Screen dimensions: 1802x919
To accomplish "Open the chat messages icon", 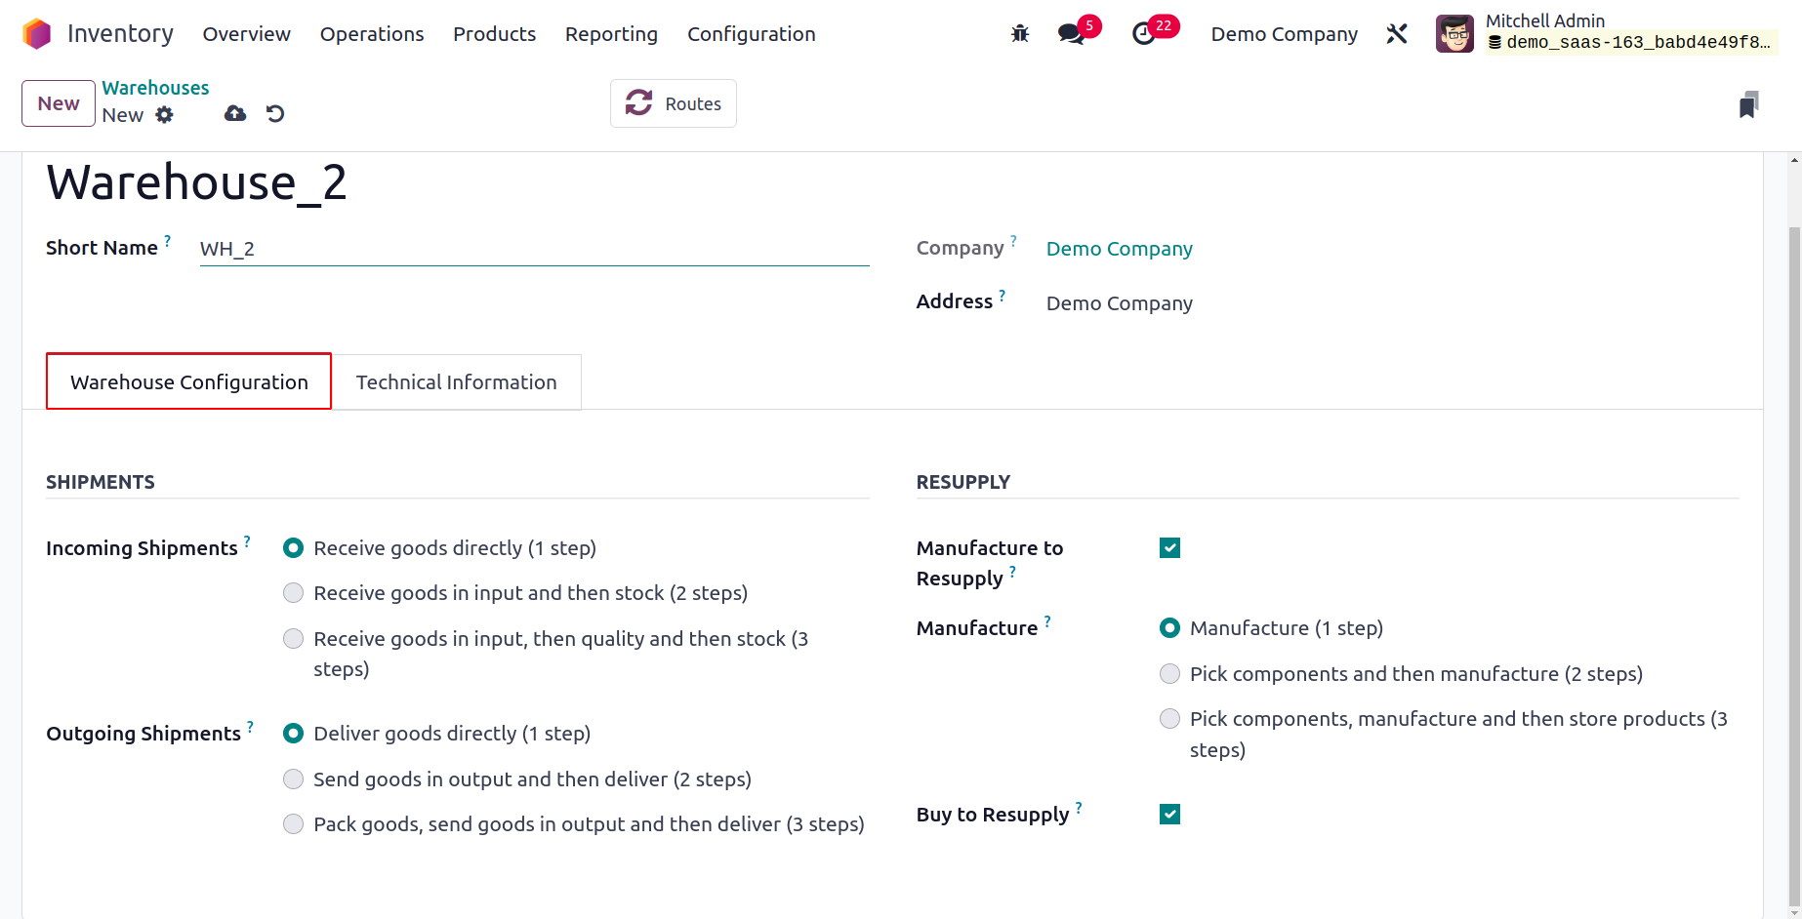I will pyautogui.click(x=1072, y=34).
